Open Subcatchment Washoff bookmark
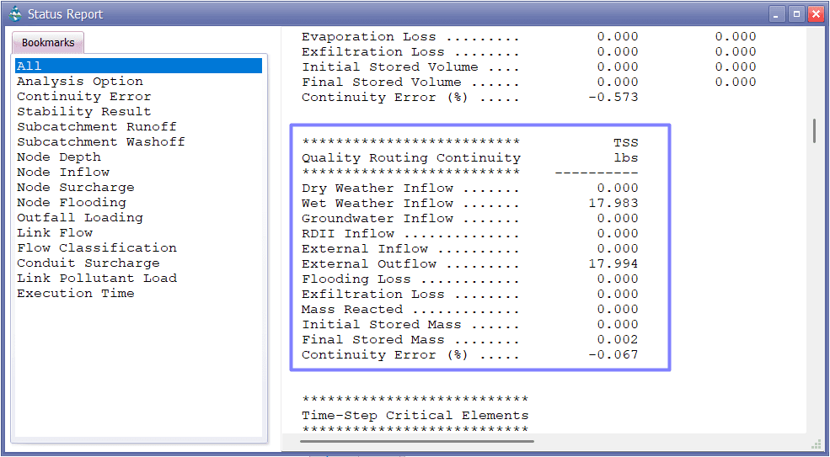Image resolution: width=830 pixels, height=457 pixels. 101,141
